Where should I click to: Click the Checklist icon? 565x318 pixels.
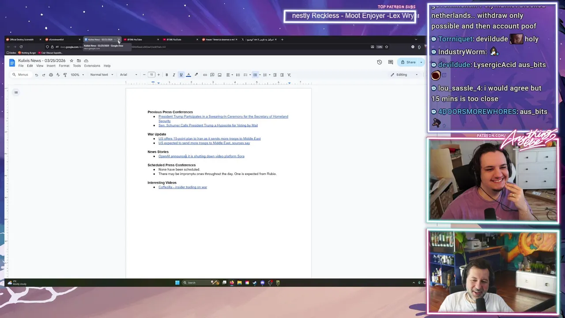(x=246, y=75)
